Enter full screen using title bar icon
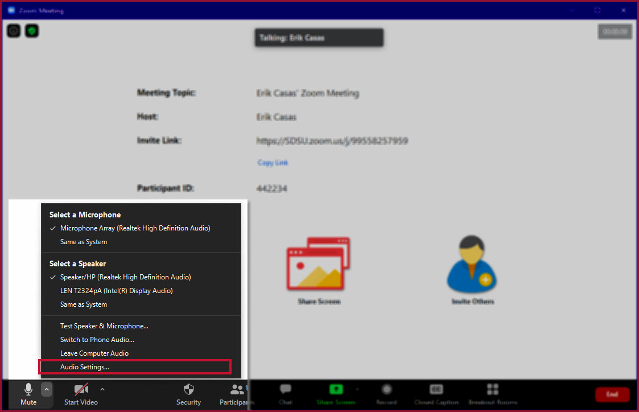639x412 pixels. (x=597, y=10)
